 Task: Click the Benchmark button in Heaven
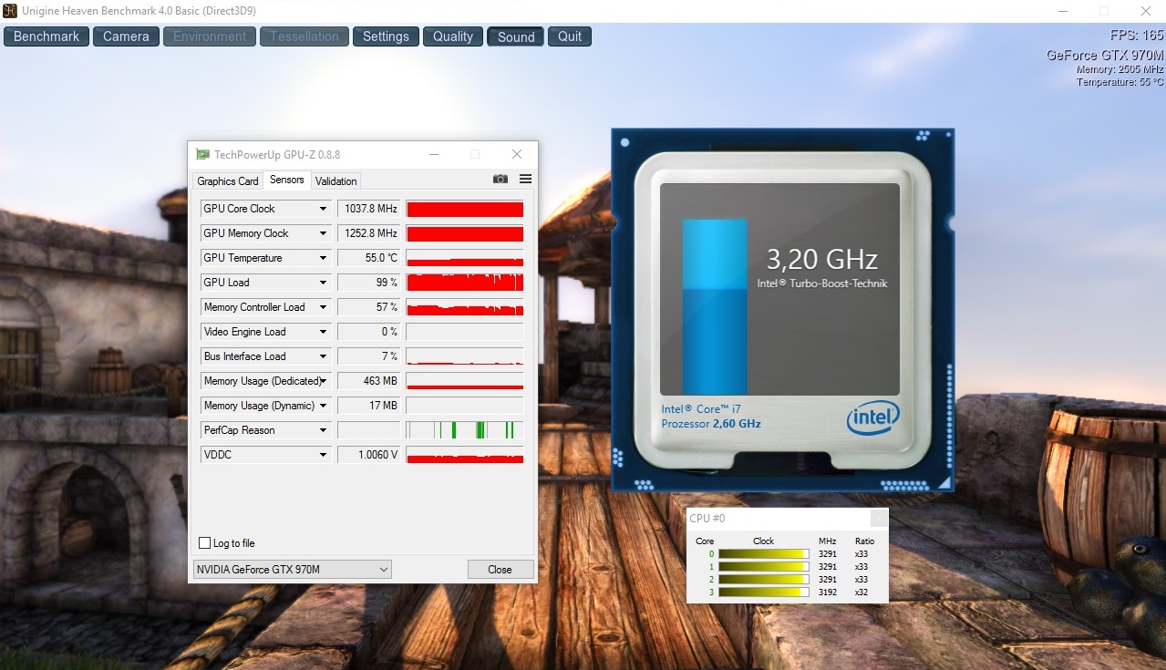click(46, 36)
